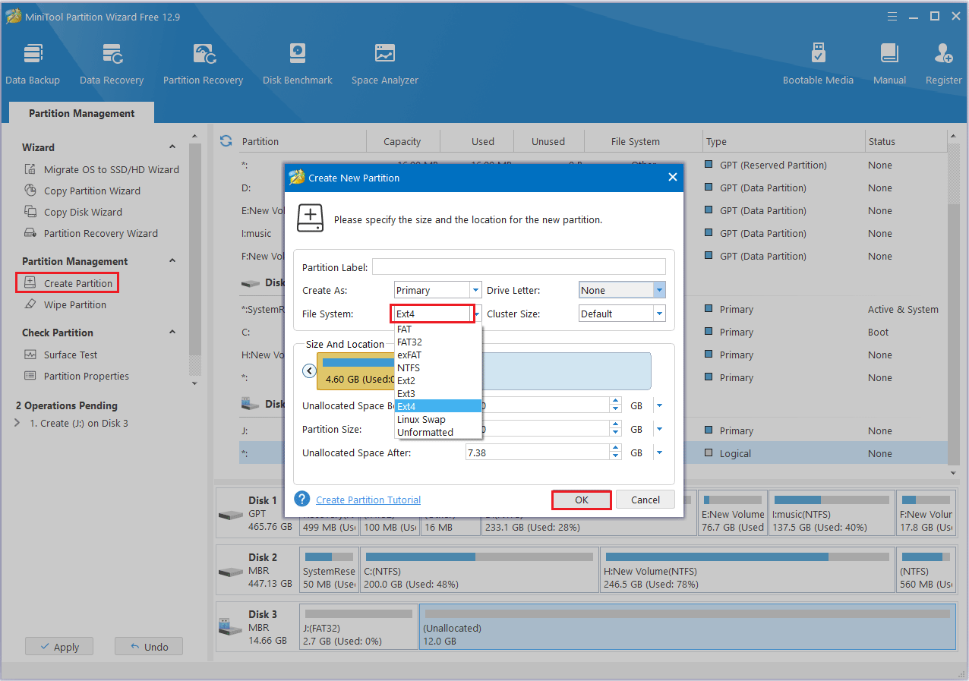
Task: Select the J: Primary partition row
Action: (593, 430)
